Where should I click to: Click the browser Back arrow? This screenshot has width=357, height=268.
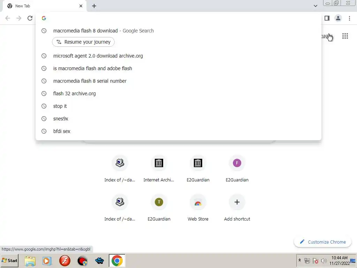8,18
